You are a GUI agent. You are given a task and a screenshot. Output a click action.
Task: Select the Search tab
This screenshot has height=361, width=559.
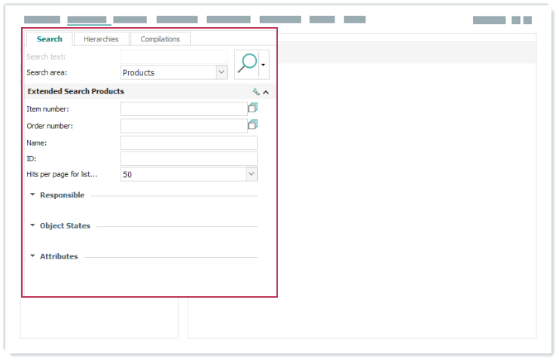pos(49,39)
